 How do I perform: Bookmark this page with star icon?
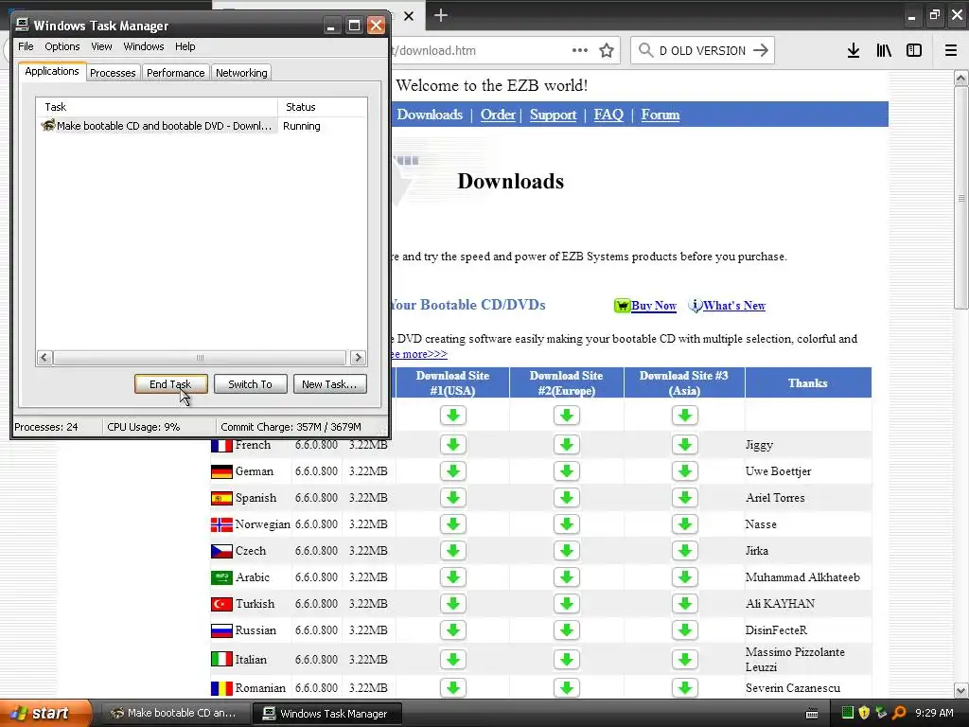[607, 50]
